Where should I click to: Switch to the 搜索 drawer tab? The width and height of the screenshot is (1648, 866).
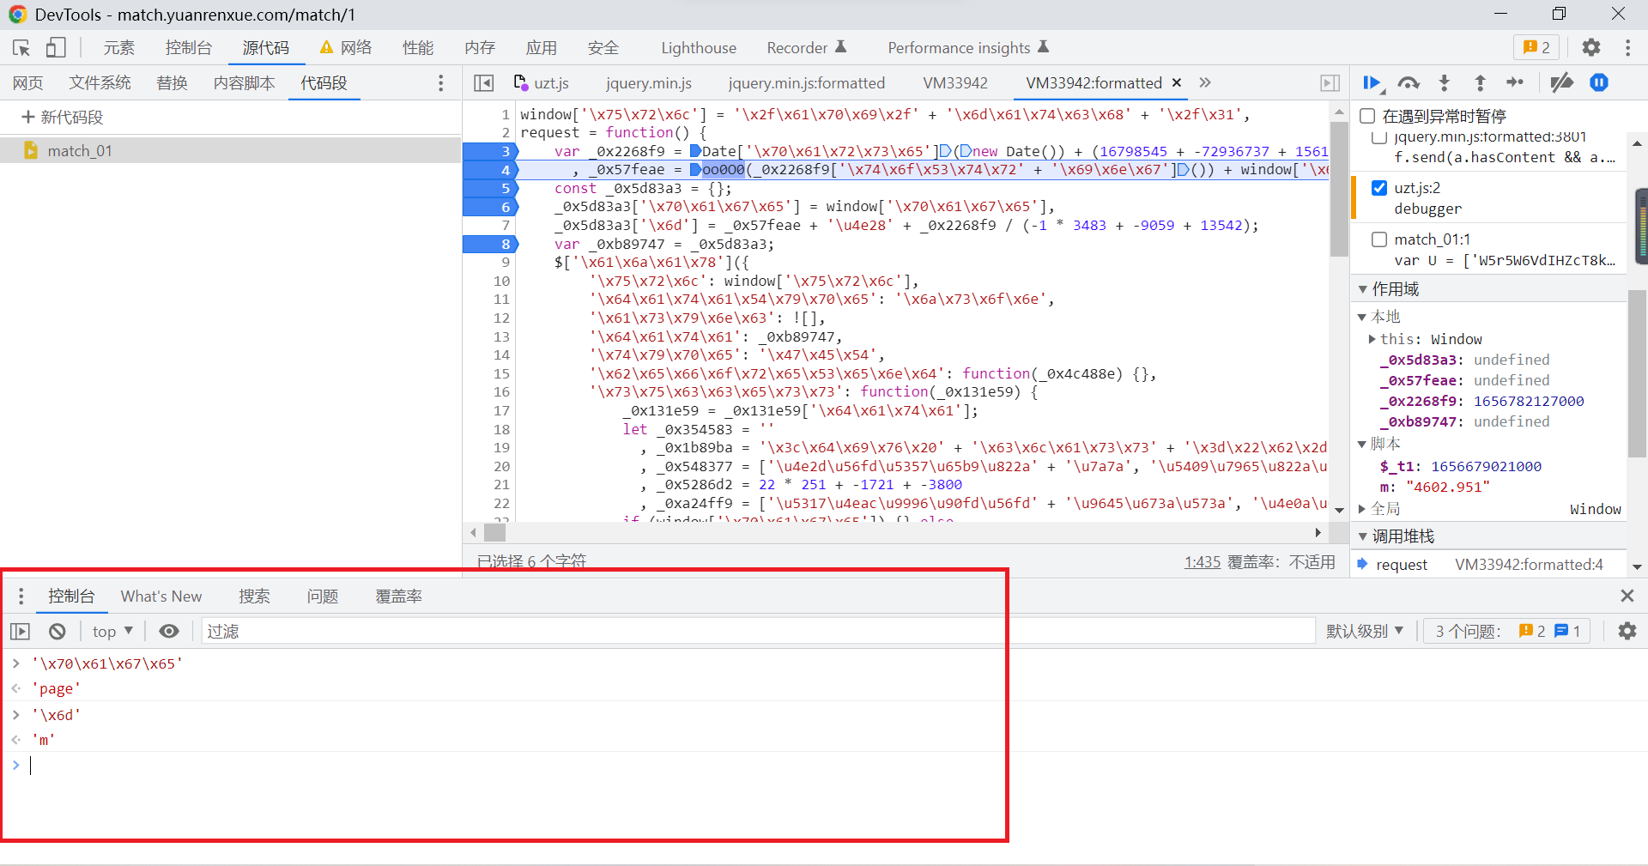(x=254, y=596)
